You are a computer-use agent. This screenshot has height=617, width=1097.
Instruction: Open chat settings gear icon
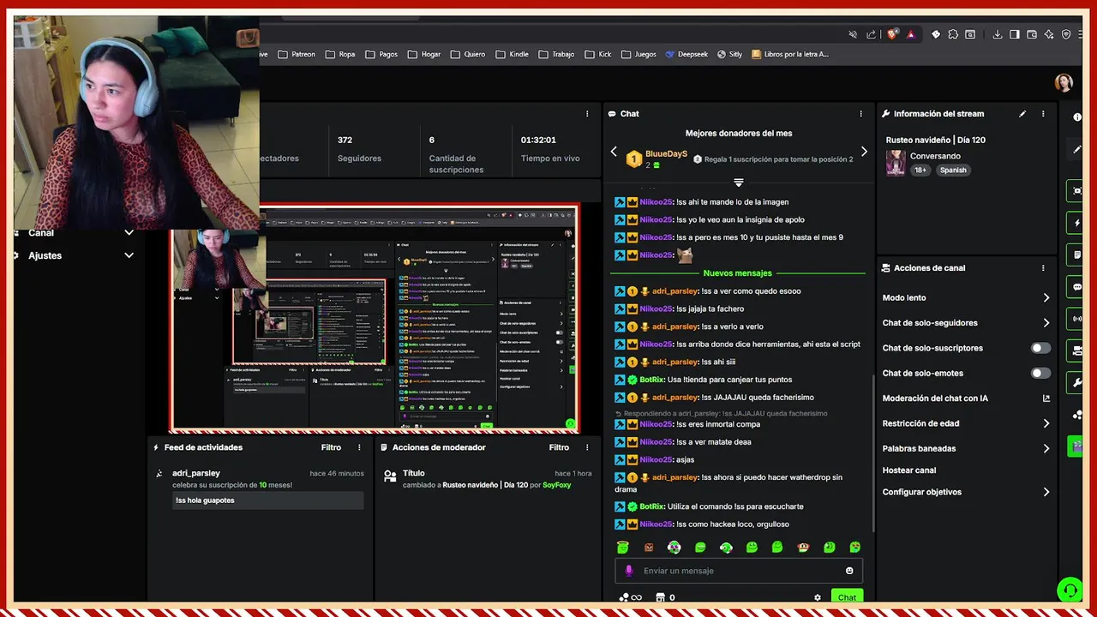(x=817, y=597)
